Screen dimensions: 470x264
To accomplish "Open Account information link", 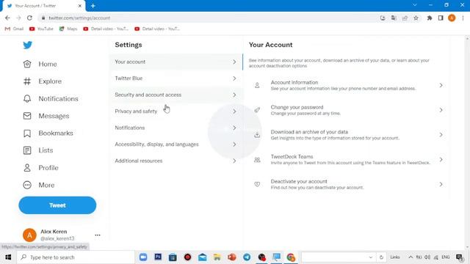I will point(347,85).
